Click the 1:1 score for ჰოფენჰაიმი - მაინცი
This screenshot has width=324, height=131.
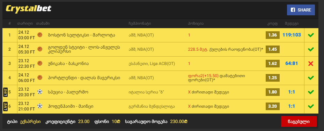(x=292, y=106)
